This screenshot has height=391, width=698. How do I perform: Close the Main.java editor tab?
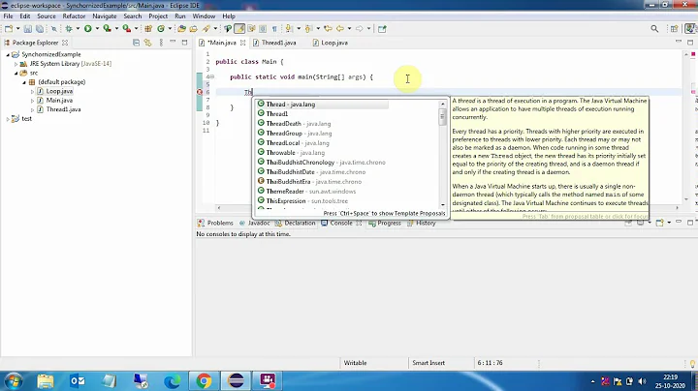(242, 43)
